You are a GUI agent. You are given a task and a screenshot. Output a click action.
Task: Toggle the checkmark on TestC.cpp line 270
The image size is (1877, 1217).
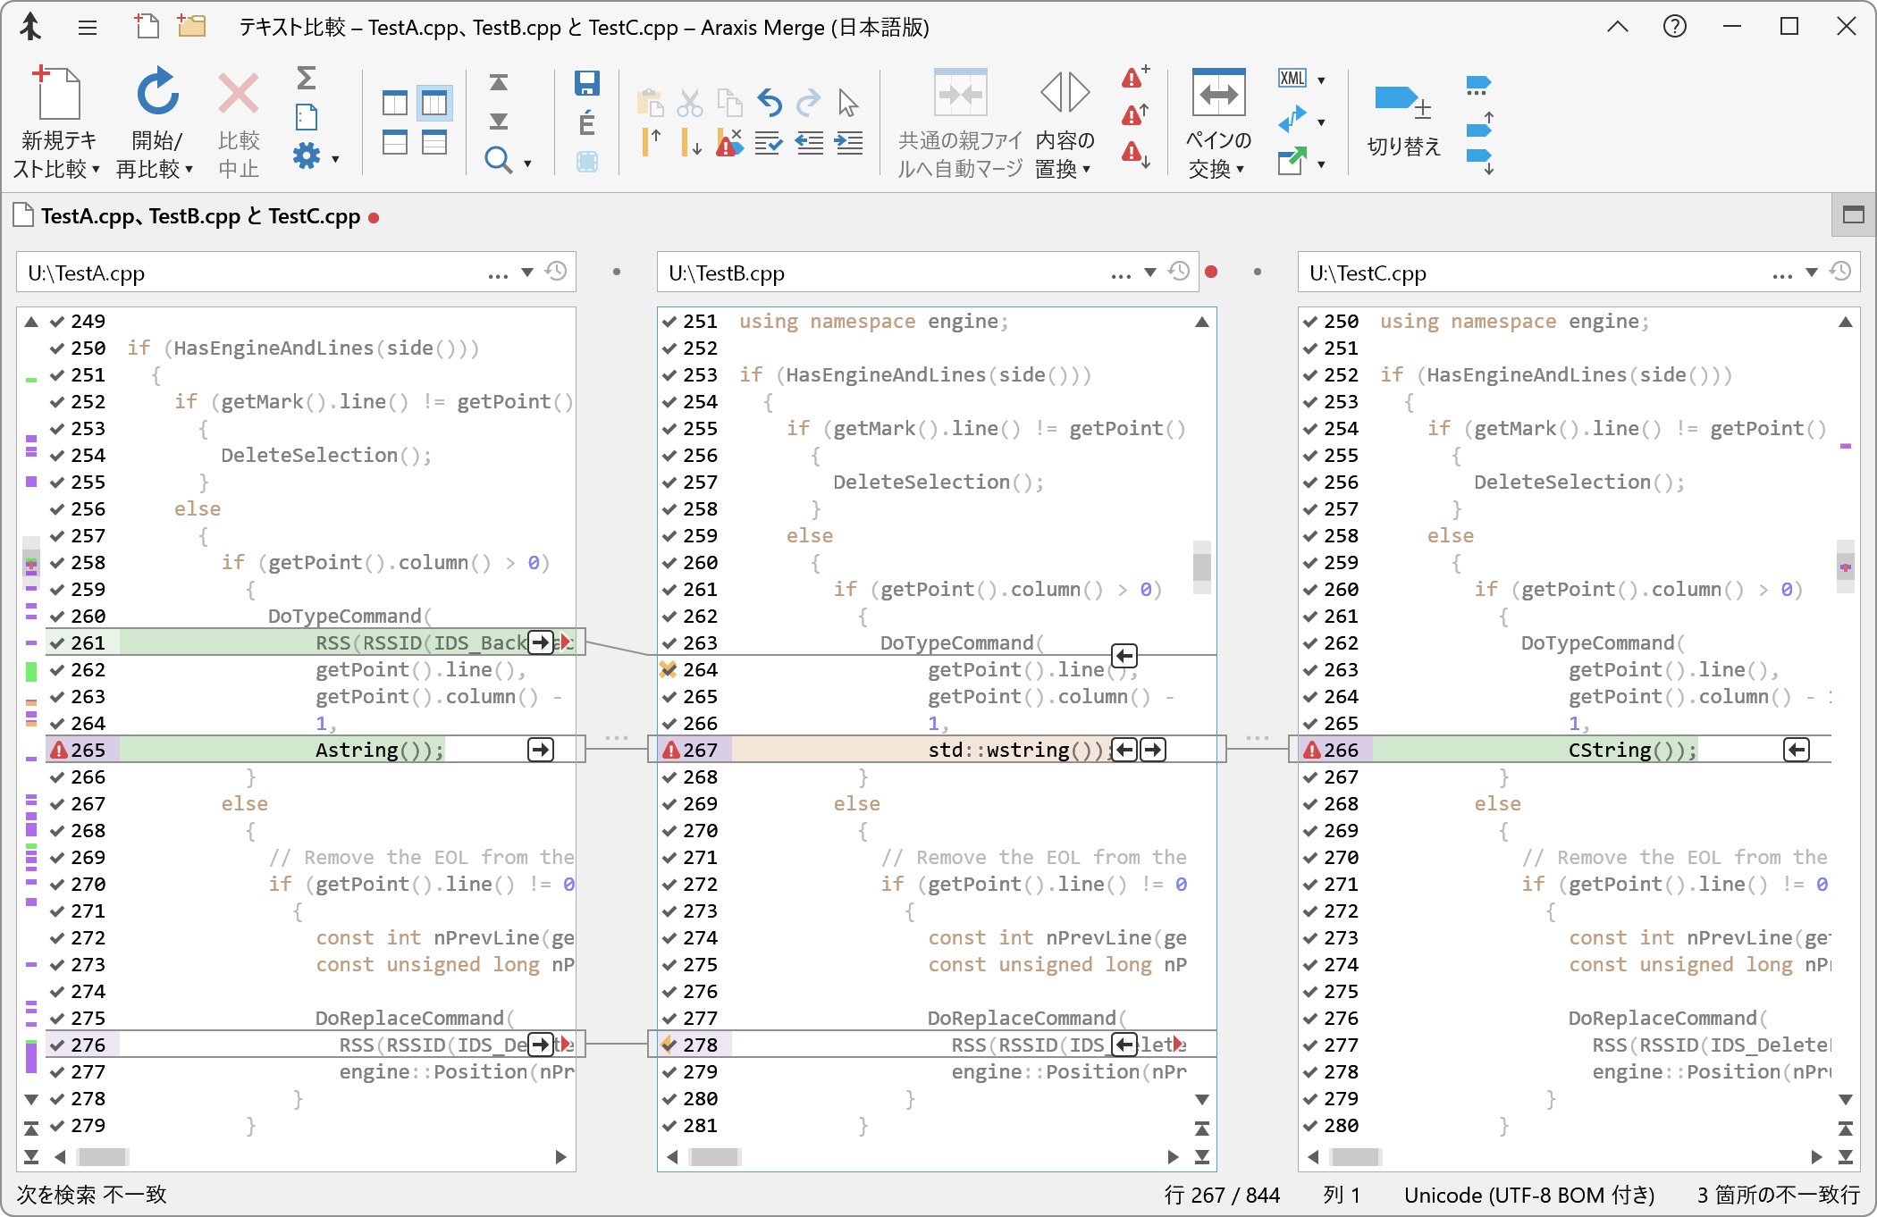pyautogui.click(x=1310, y=858)
